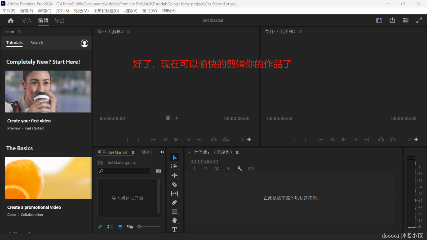Image resolution: width=427 pixels, height=240 pixels.
Task: Open the 文件 menu
Action: (x=9, y=10)
